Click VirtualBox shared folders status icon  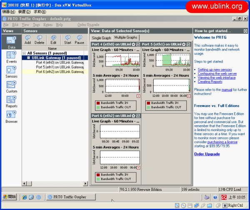click(x=210, y=205)
